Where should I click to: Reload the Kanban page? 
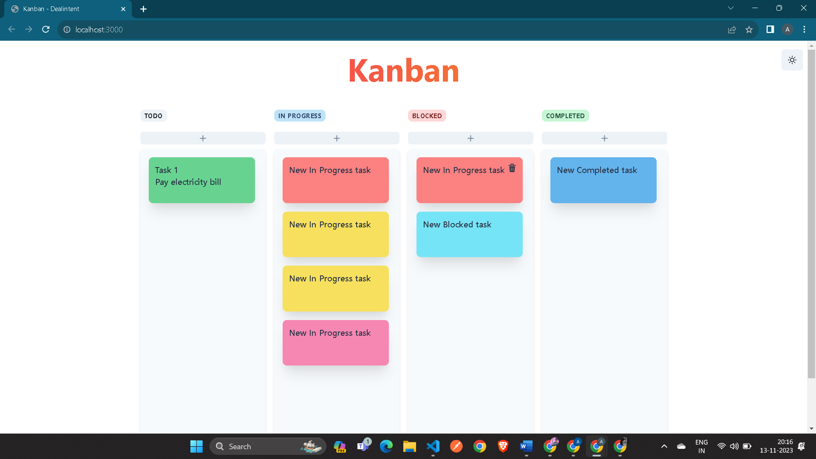pyautogui.click(x=45, y=29)
